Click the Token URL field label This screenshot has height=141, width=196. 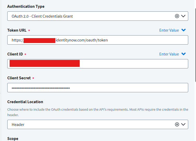pyautogui.click(x=17, y=30)
